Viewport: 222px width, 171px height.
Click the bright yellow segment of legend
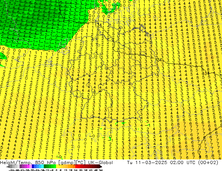point(57,166)
